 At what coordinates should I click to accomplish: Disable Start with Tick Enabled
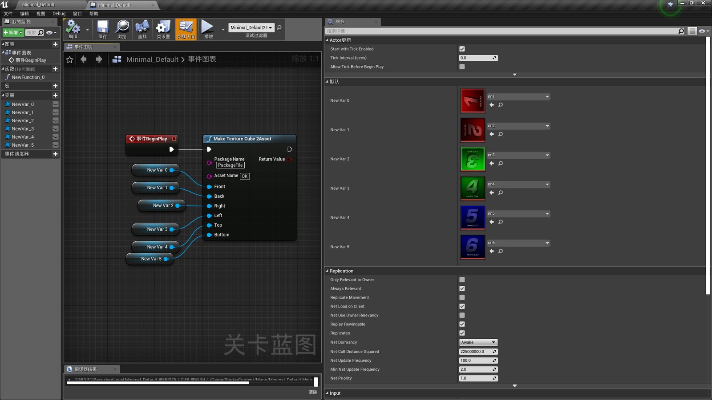[462, 49]
